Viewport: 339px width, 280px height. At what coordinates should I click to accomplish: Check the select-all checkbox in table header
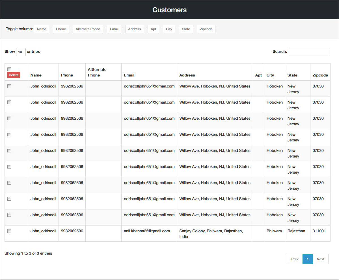[x=9, y=69]
